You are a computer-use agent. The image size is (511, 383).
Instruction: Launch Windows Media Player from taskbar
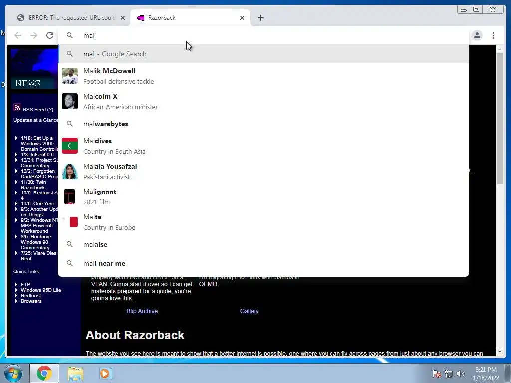click(105, 373)
